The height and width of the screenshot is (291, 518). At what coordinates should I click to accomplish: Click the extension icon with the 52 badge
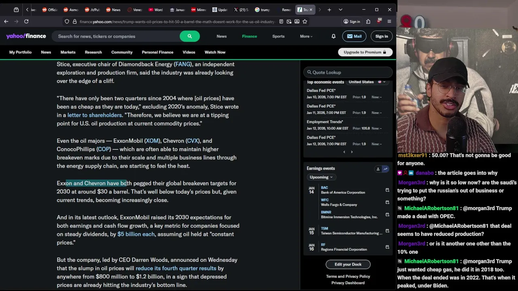tap(379, 21)
